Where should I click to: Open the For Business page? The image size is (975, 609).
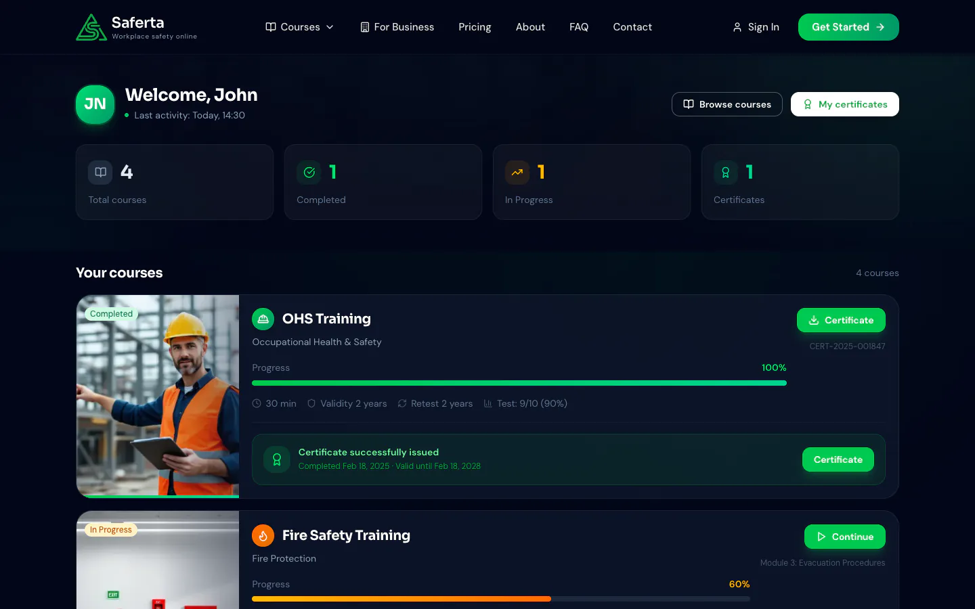tap(397, 27)
